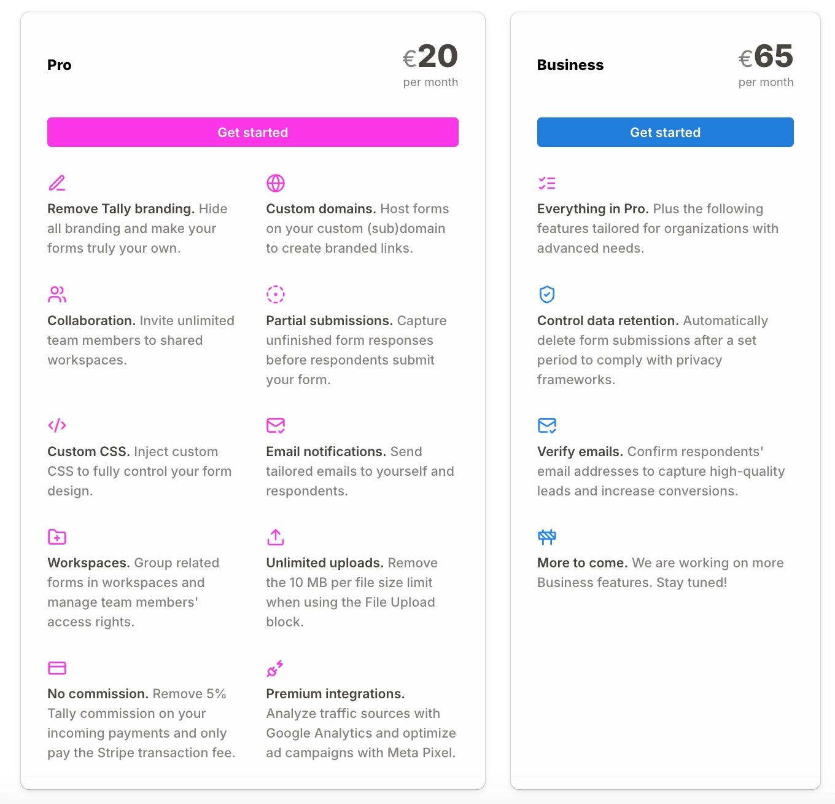Click the plug icon for Premium integrations
This screenshot has width=835, height=804.
point(275,668)
